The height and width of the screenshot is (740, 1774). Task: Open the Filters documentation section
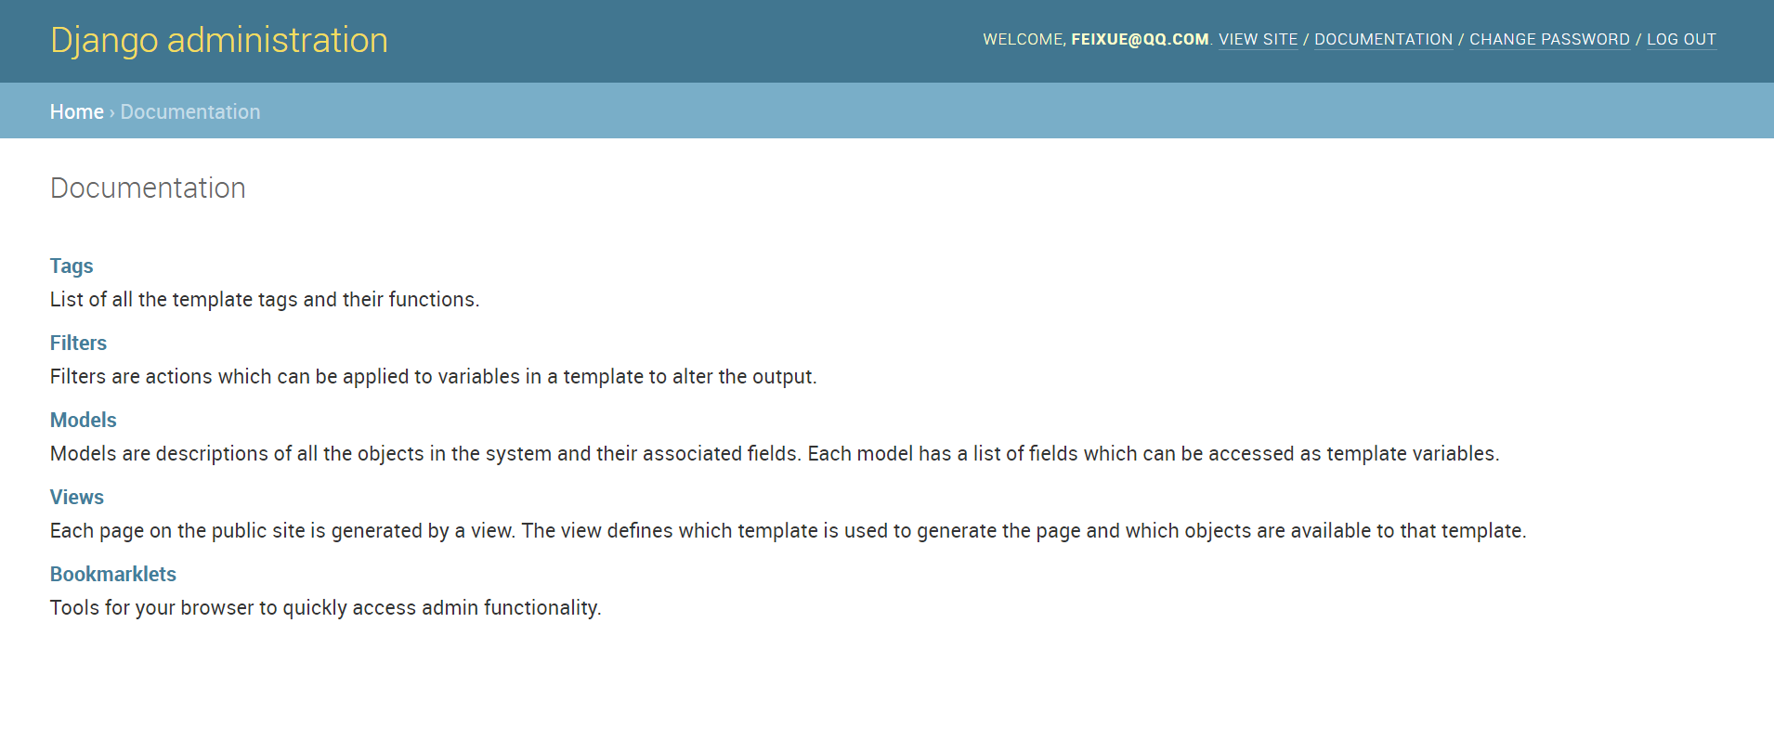coord(78,343)
